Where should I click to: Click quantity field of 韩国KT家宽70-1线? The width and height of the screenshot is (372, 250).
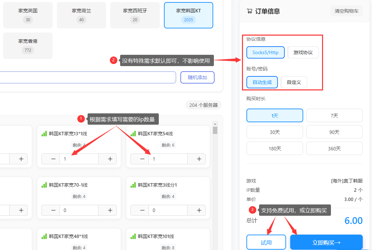pos(79,210)
